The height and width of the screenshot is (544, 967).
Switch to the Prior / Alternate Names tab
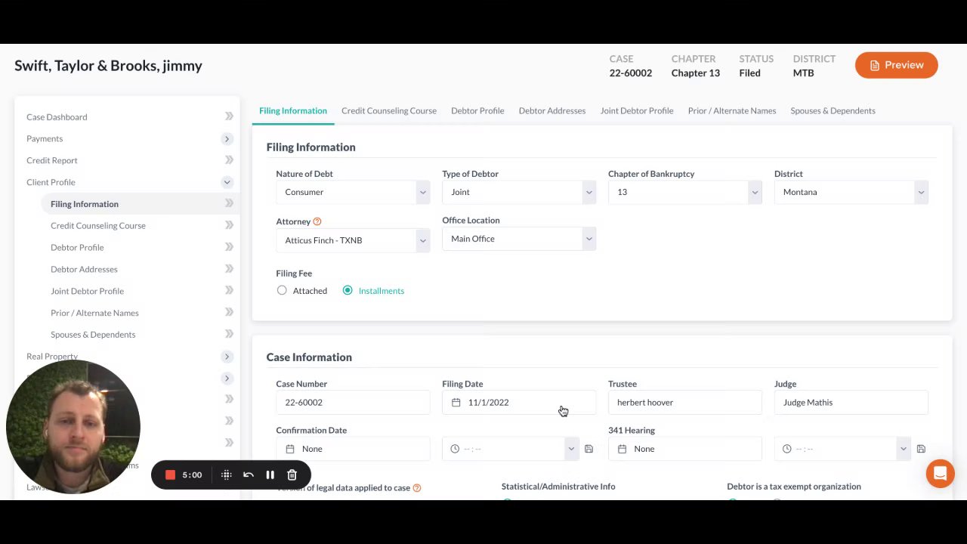coord(732,110)
